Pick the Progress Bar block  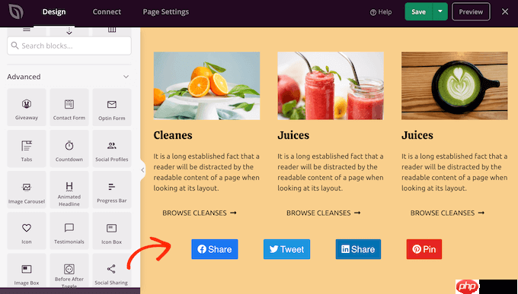(x=112, y=190)
